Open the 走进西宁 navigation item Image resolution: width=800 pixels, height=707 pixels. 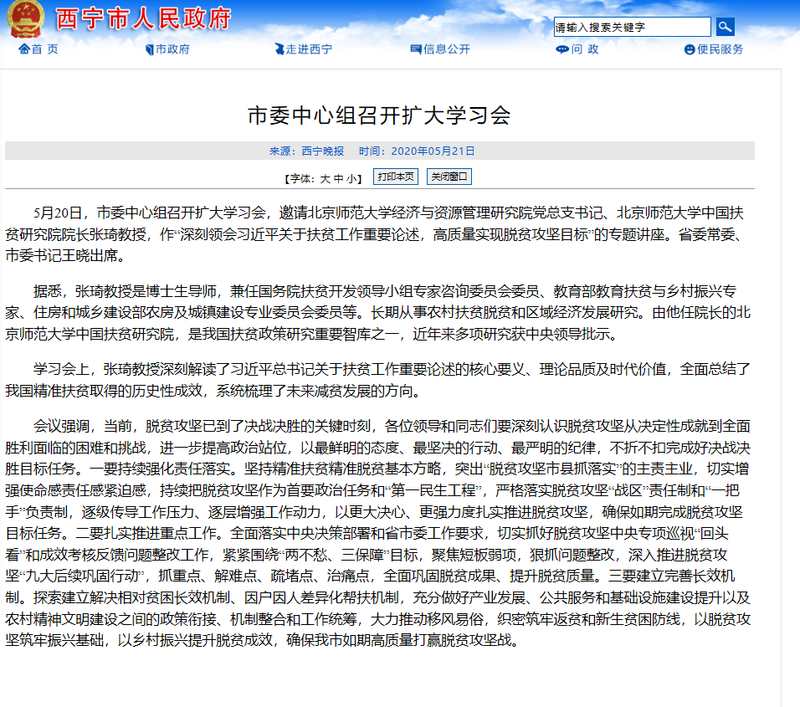tap(309, 49)
